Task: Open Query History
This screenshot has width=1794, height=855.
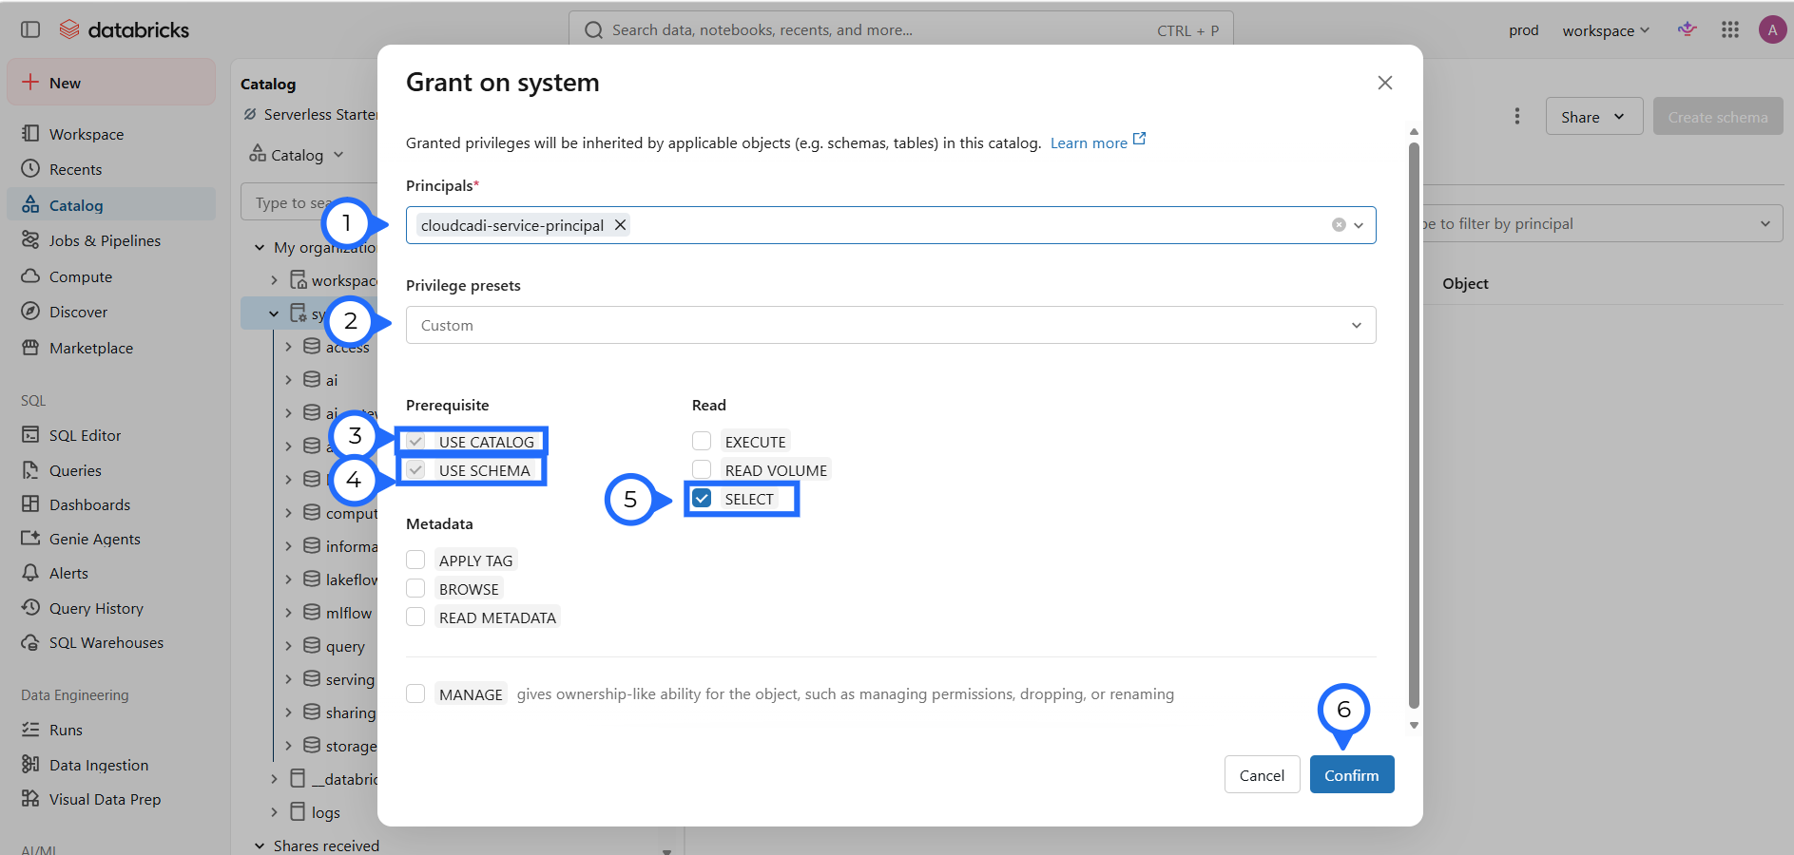Action: pyautogui.click(x=111, y=608)
